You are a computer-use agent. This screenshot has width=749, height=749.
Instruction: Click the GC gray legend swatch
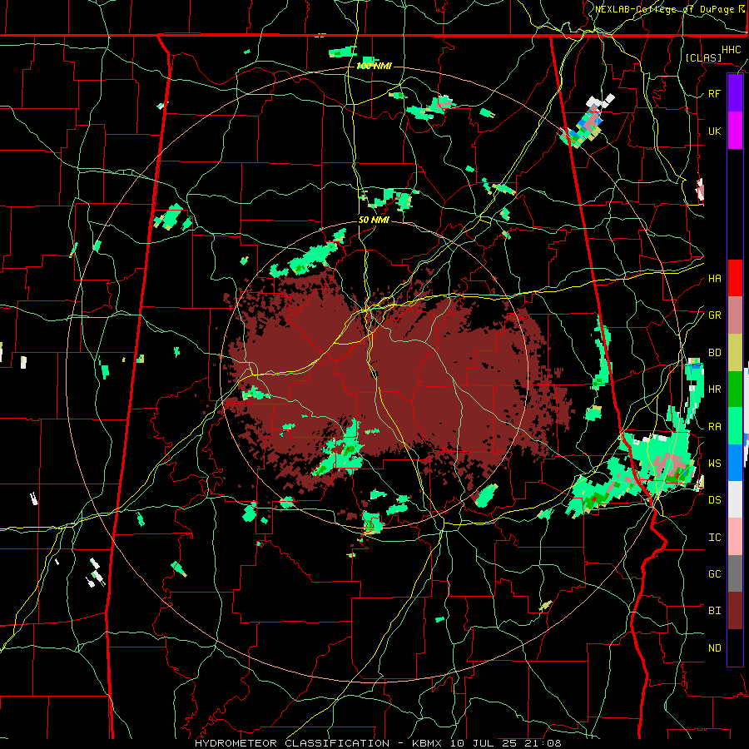(x=735, y=573)
